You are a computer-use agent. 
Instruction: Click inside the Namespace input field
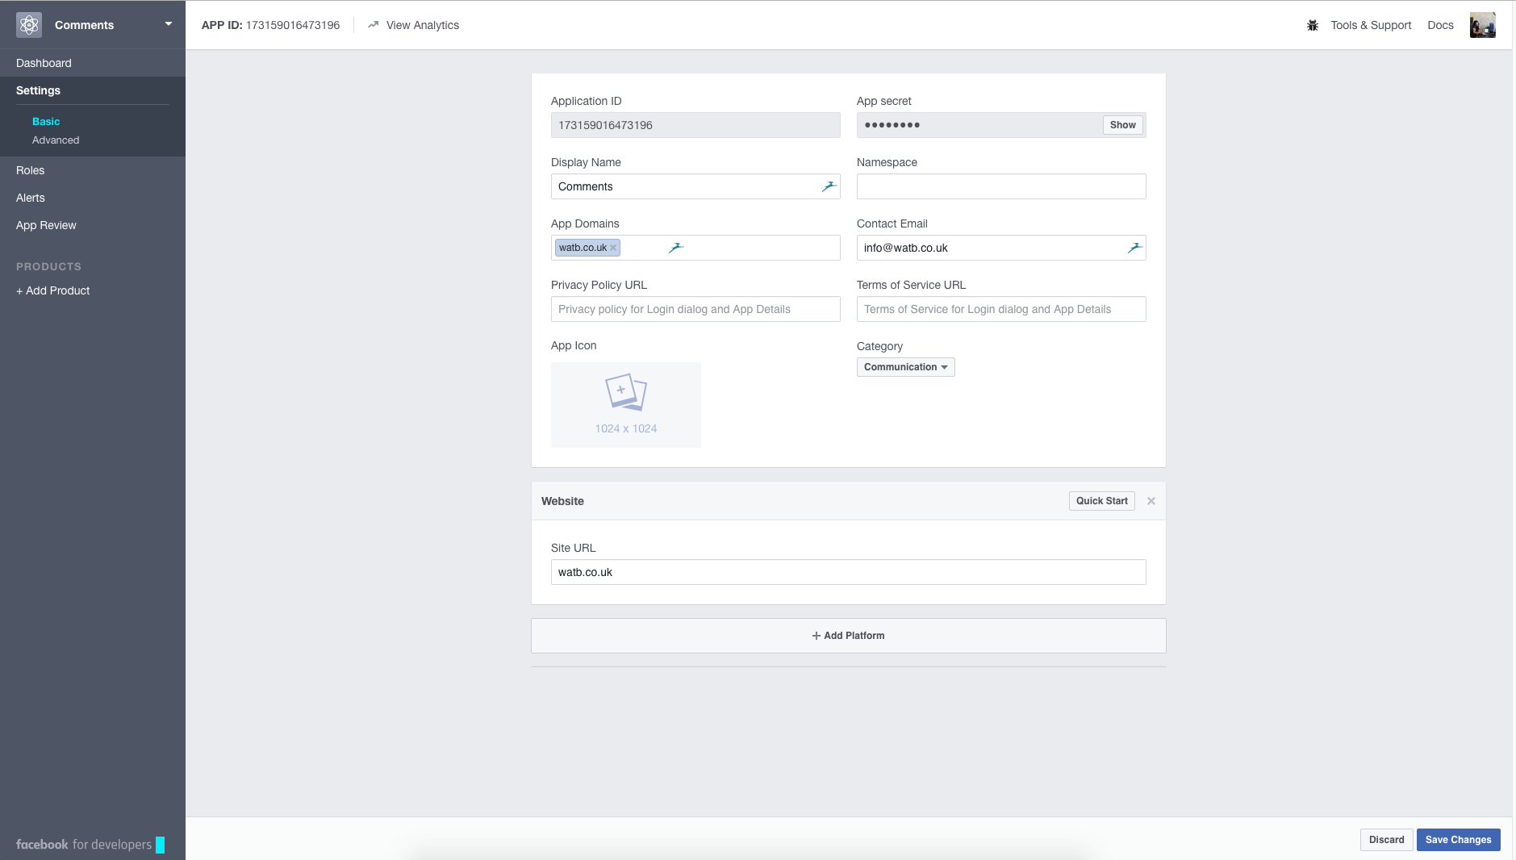[1000, 186]
